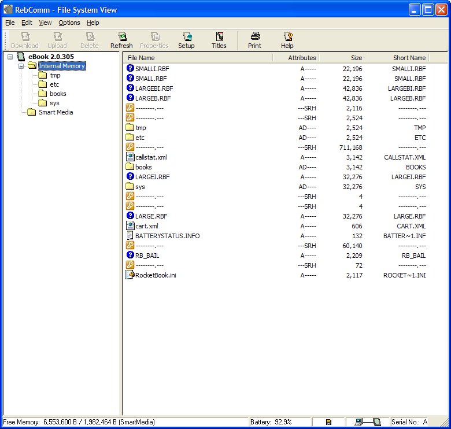Select the tmp folder in tree
The height and width of the screenshot is (429, 451).
55,75
